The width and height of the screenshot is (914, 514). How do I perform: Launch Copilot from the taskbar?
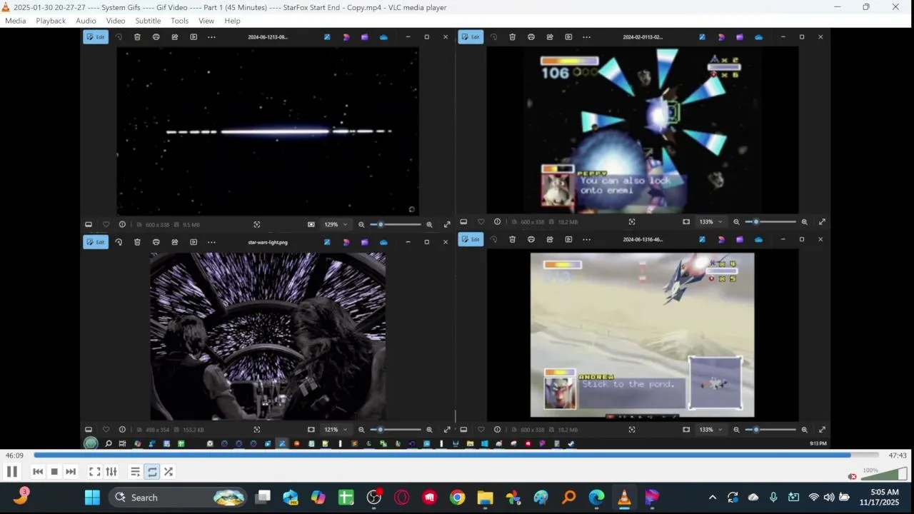coord(318,498)
